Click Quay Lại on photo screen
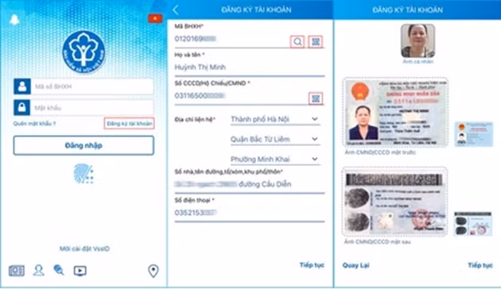This screenshot has height=289, width=501. click(355, 265)
